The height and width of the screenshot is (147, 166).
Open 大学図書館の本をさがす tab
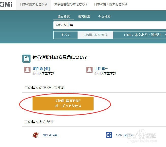71,4
